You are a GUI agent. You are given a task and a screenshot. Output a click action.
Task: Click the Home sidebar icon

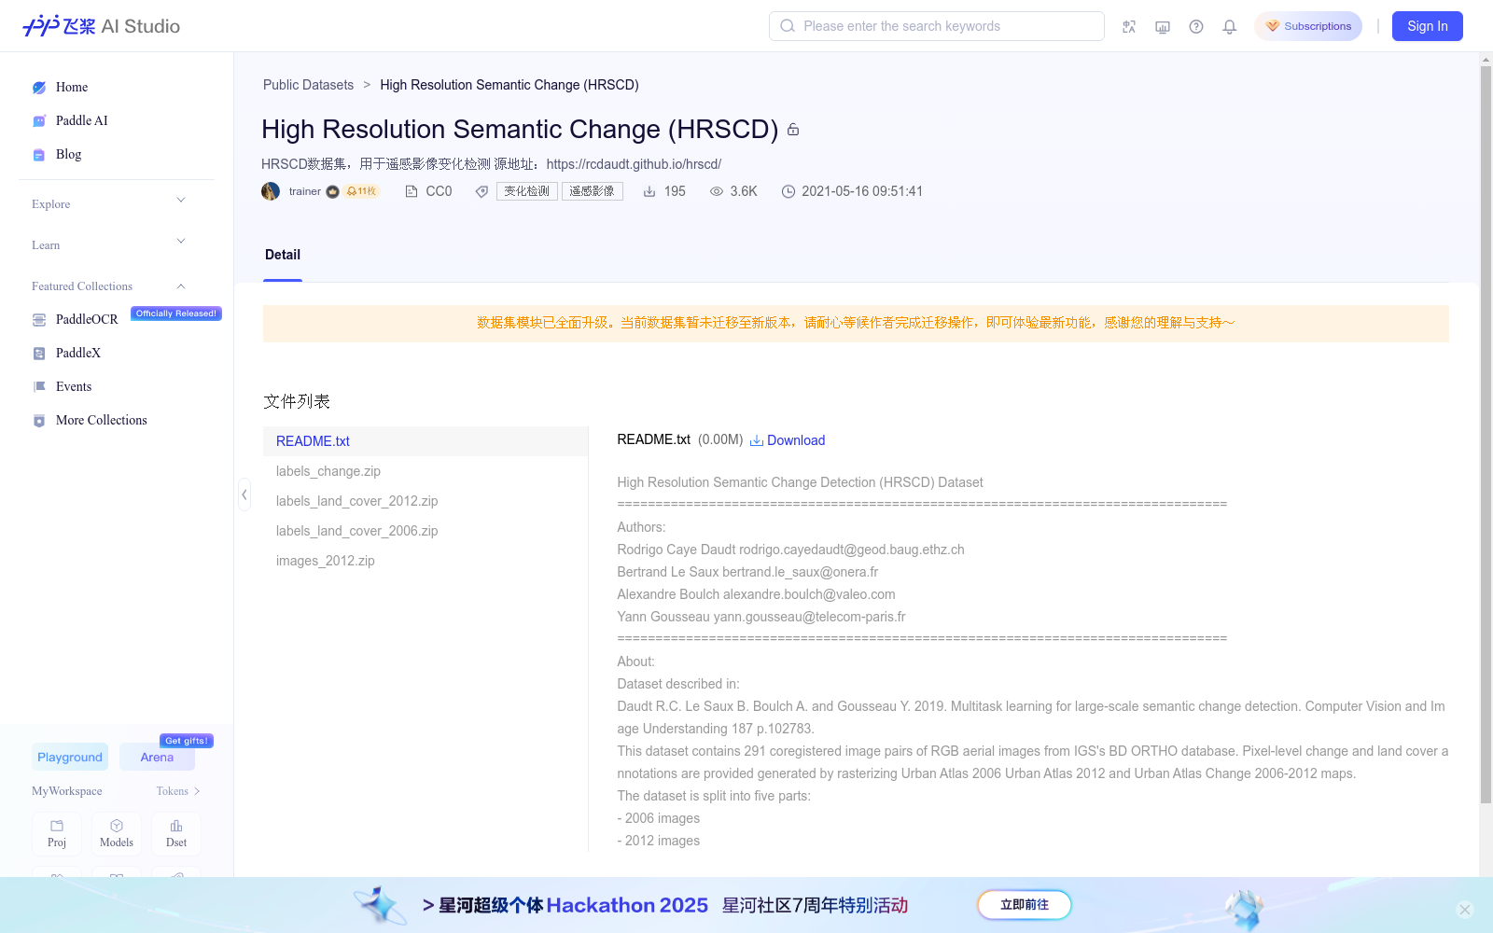[39, 88]
